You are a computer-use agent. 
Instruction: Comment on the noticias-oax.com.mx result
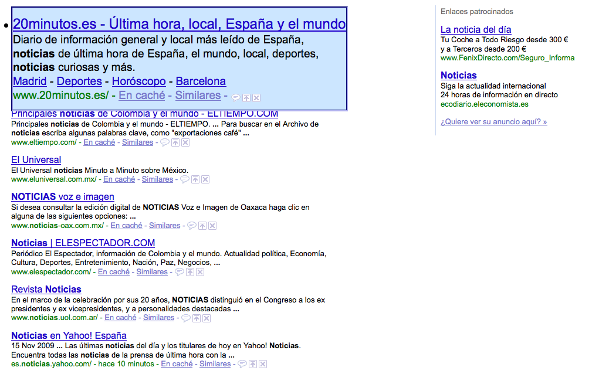192,226
